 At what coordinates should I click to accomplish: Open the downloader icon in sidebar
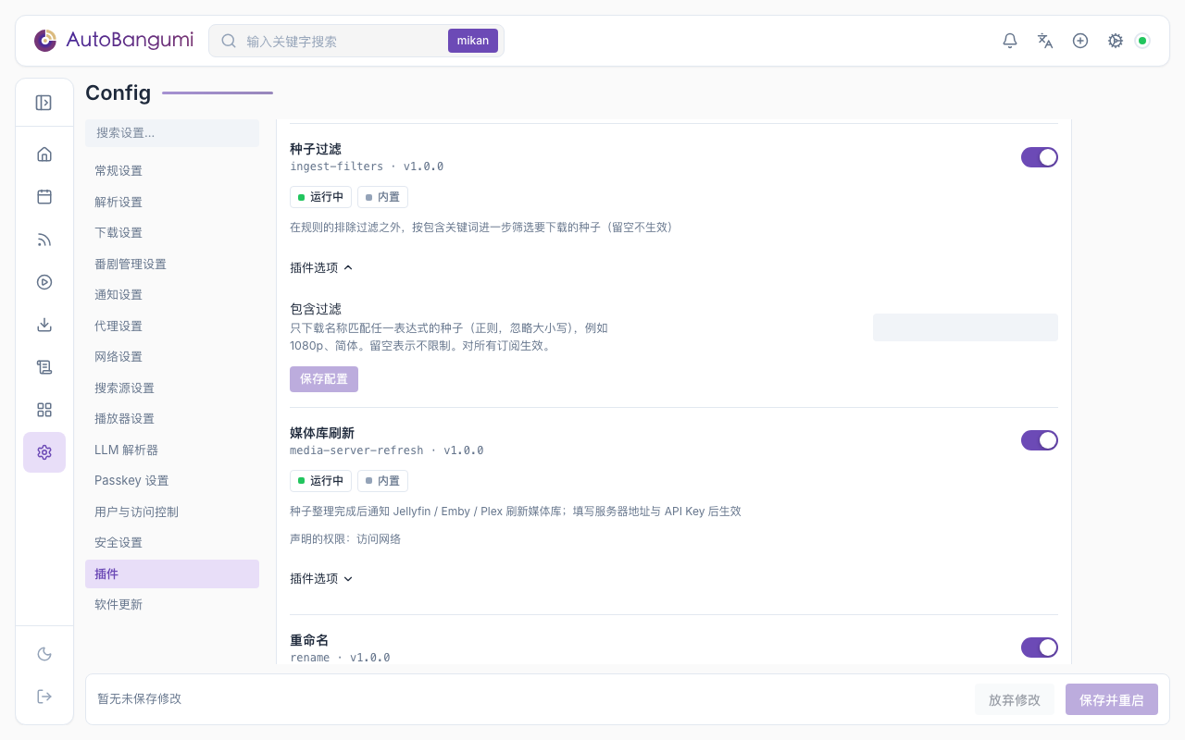pyautogui.click(x=44, y=325)
